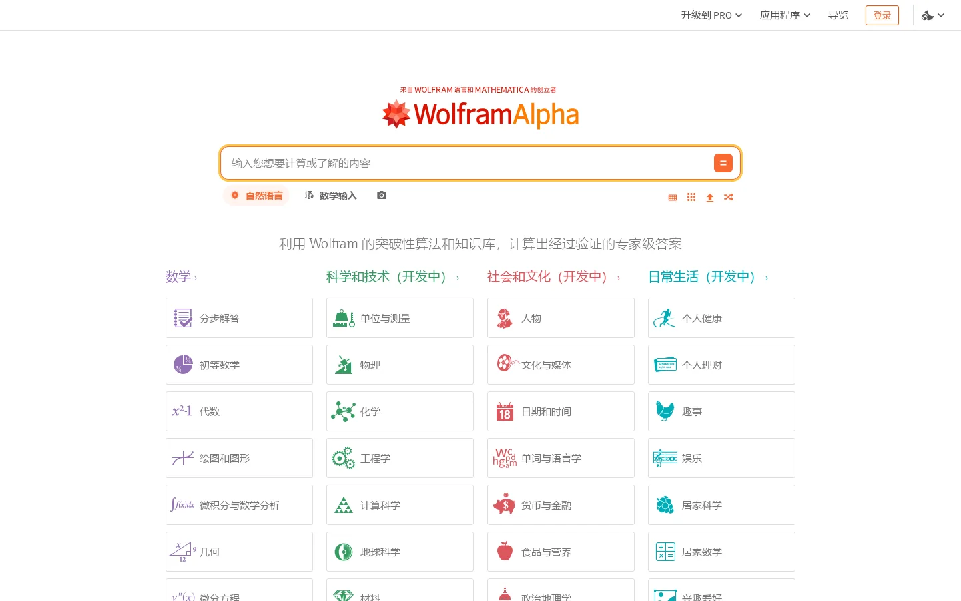Open the 地球科学 label
The width and height of the screenshot is (961, 601).
point(380,552)
